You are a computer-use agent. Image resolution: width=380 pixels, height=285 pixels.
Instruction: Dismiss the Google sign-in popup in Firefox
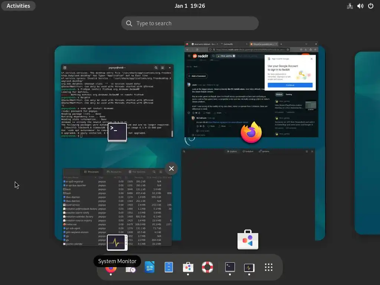311,59
